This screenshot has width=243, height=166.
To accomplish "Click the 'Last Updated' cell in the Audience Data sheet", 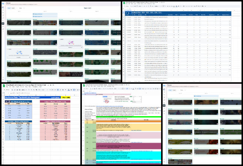I will click(55, 97).
